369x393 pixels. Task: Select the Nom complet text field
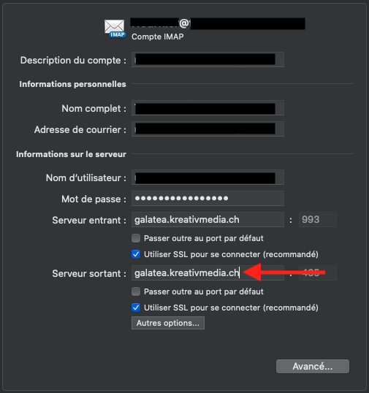point(208,108)
